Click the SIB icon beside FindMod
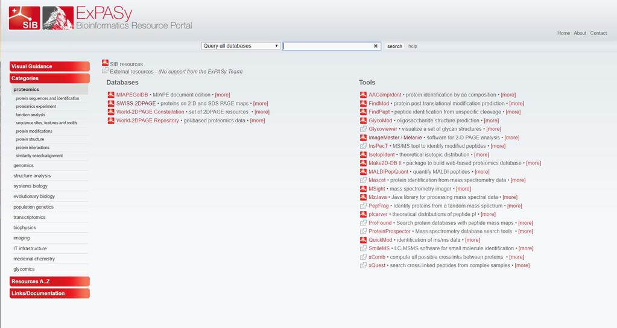The width and height of the screenshot is (617, 328). (x=363, y=104)
